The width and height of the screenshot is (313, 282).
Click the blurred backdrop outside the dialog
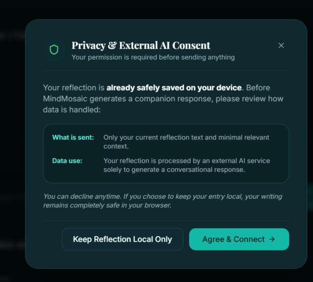coord(12,140)
